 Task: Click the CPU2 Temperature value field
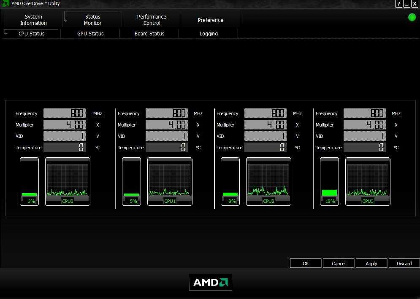(266, 148)
